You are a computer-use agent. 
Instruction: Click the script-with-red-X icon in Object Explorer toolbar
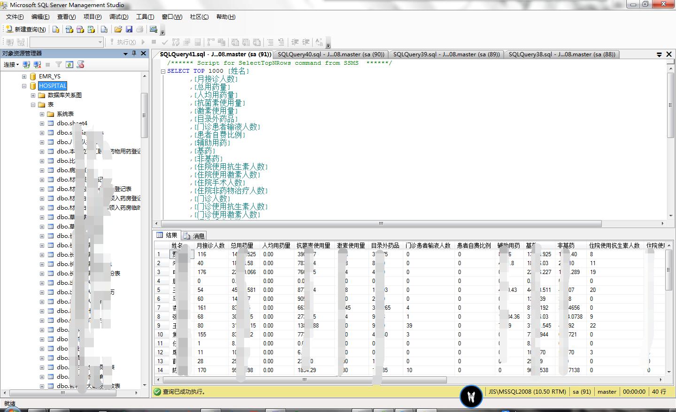coord(80,64)
